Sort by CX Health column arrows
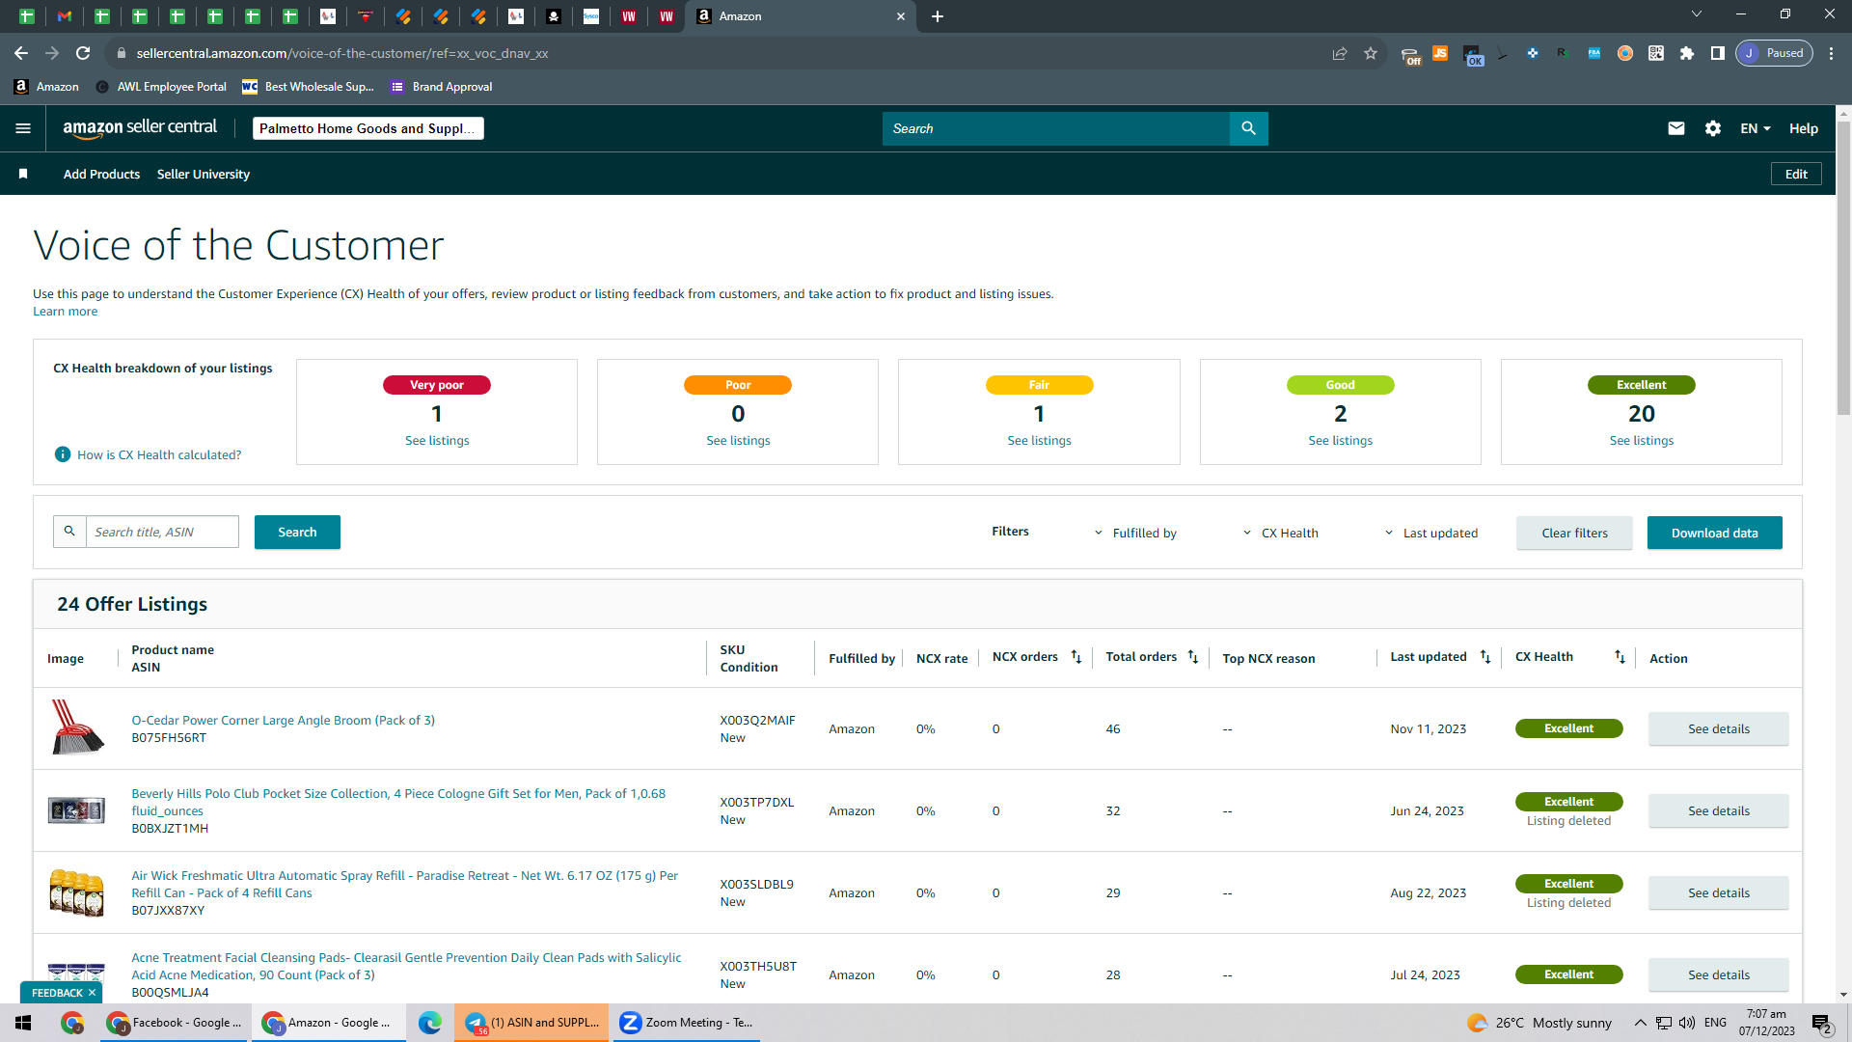The height and width of the screenshot is (1042, 1852). pos(1620,657)
